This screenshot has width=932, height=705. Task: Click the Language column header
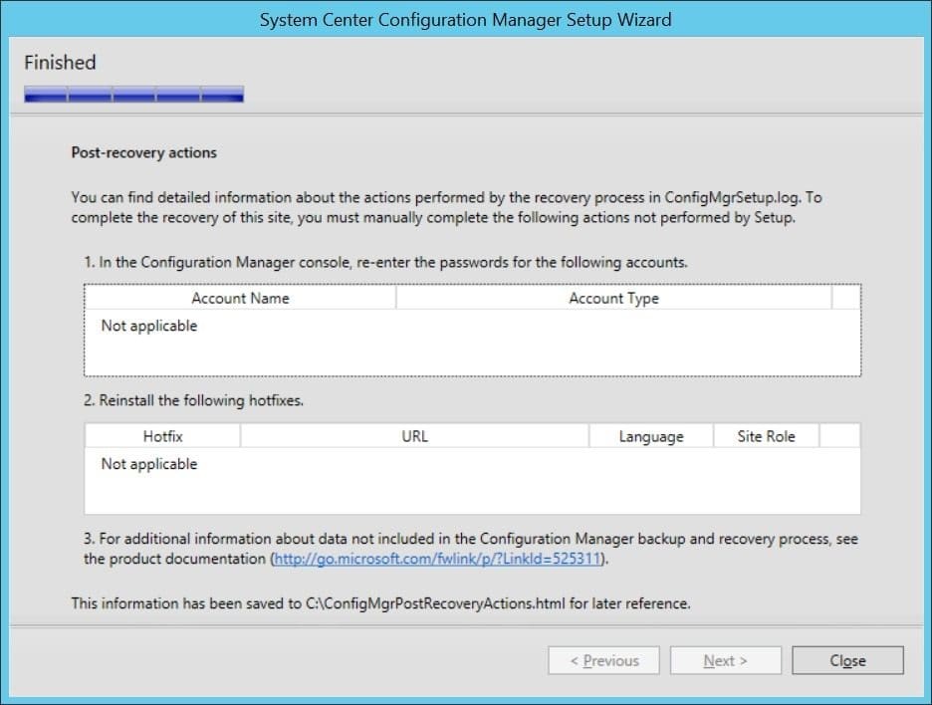pyautogui.click(x=651, y=436)
